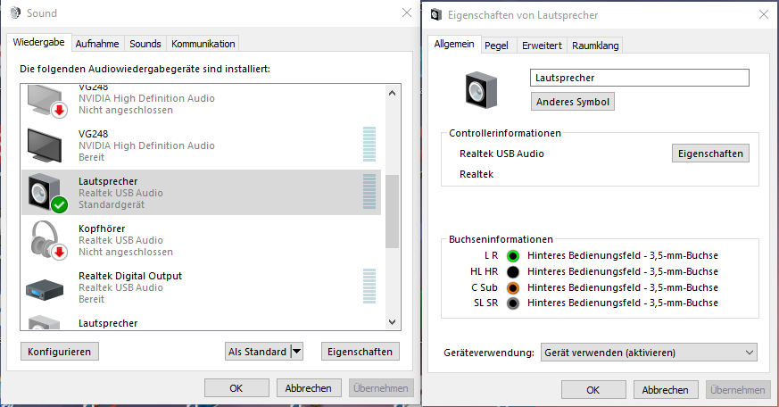The height and width of the screenshot is (407, 779).
Task: Select the Realtek Digital Output device icon
Action: click(45, 289)
